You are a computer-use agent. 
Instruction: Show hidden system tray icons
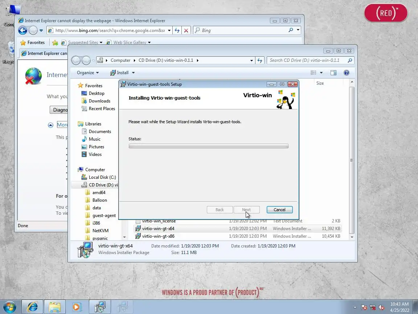(x=355, y=307)
